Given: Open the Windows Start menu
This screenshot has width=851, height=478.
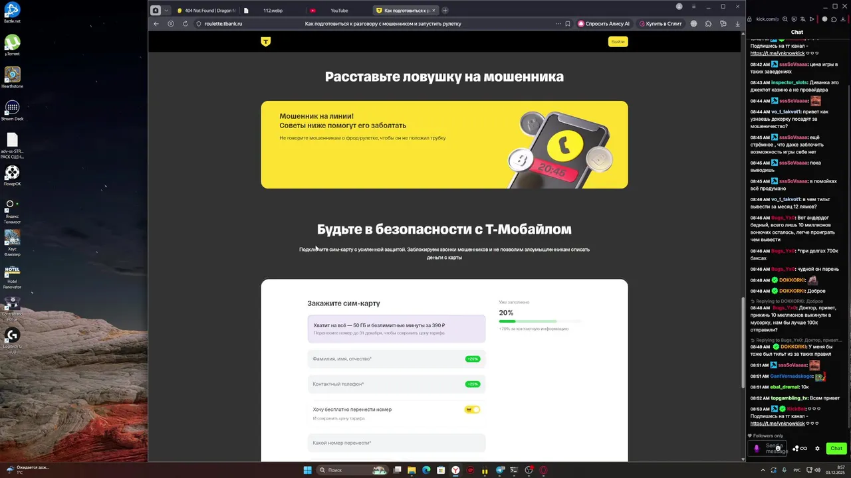Looking at the screenshot, I should 307,470.
